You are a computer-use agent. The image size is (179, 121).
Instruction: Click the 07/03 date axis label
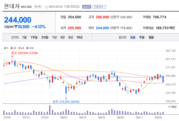tap(7, 117)
